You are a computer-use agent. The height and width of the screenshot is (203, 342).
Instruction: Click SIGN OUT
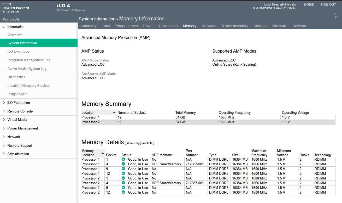pos(328,5)
